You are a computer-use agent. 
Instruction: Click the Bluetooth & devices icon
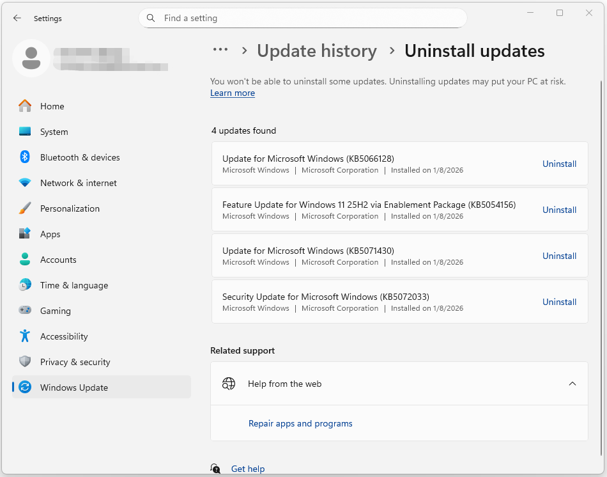coord(26,157)
